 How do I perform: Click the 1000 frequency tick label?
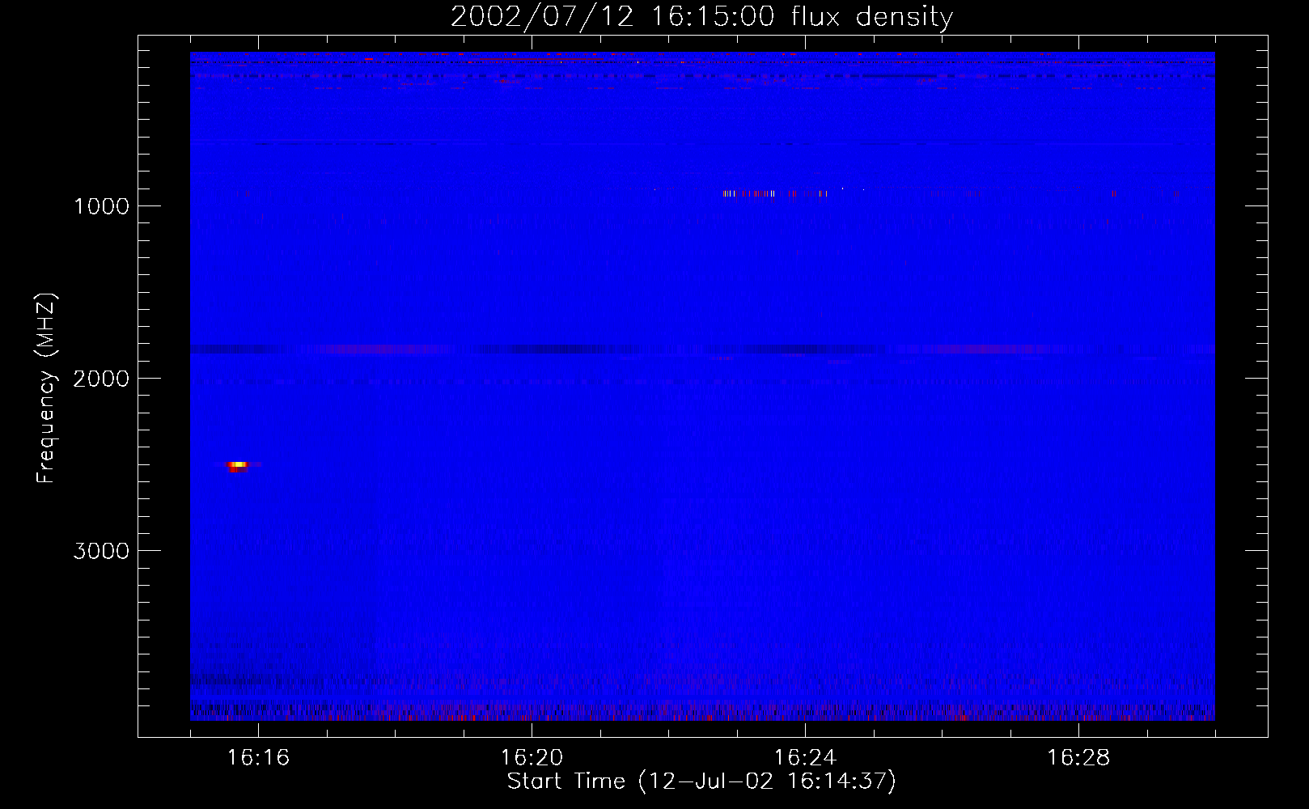[x=101, y=206]
